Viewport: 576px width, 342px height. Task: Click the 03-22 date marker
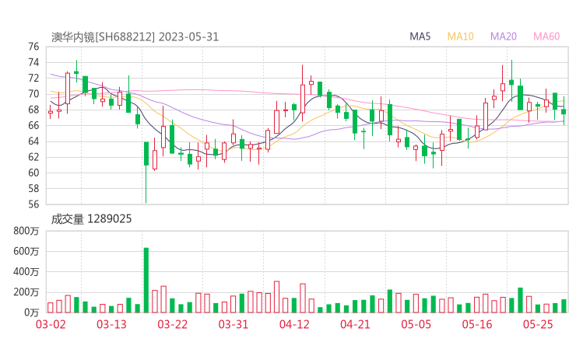[x=172, y=324]
